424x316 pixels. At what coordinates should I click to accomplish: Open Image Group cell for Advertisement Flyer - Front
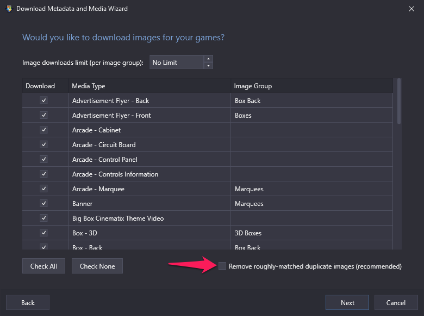pyautogui.click(x=311, y=115)
